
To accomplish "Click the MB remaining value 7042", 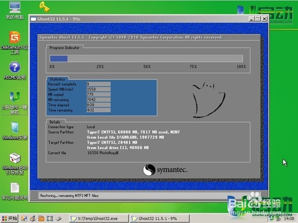I will point(98,99).
